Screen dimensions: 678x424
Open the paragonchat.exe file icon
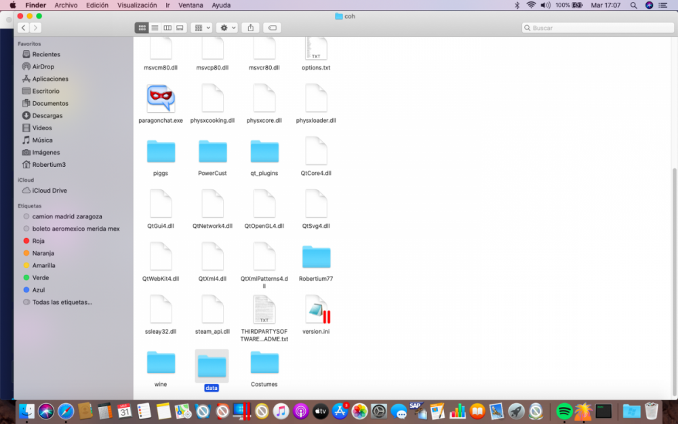(161, 99)
